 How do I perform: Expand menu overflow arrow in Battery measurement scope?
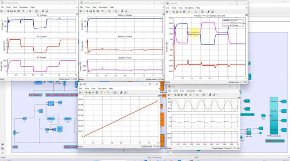[x=164, y=7]
